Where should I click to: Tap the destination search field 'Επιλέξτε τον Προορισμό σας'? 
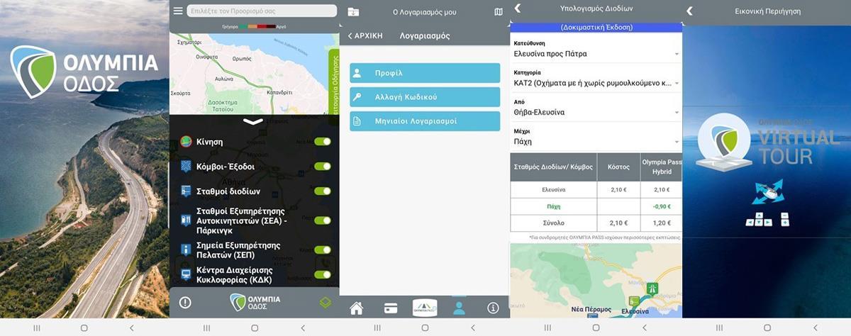[262, 11]
